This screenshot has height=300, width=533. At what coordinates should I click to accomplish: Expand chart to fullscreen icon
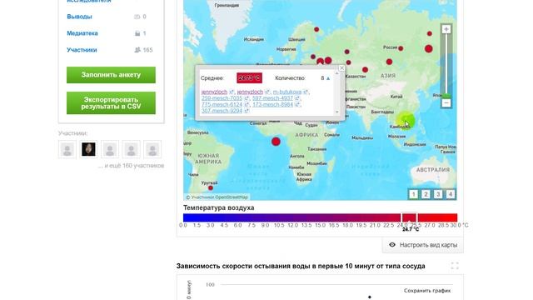click(455, 266)
